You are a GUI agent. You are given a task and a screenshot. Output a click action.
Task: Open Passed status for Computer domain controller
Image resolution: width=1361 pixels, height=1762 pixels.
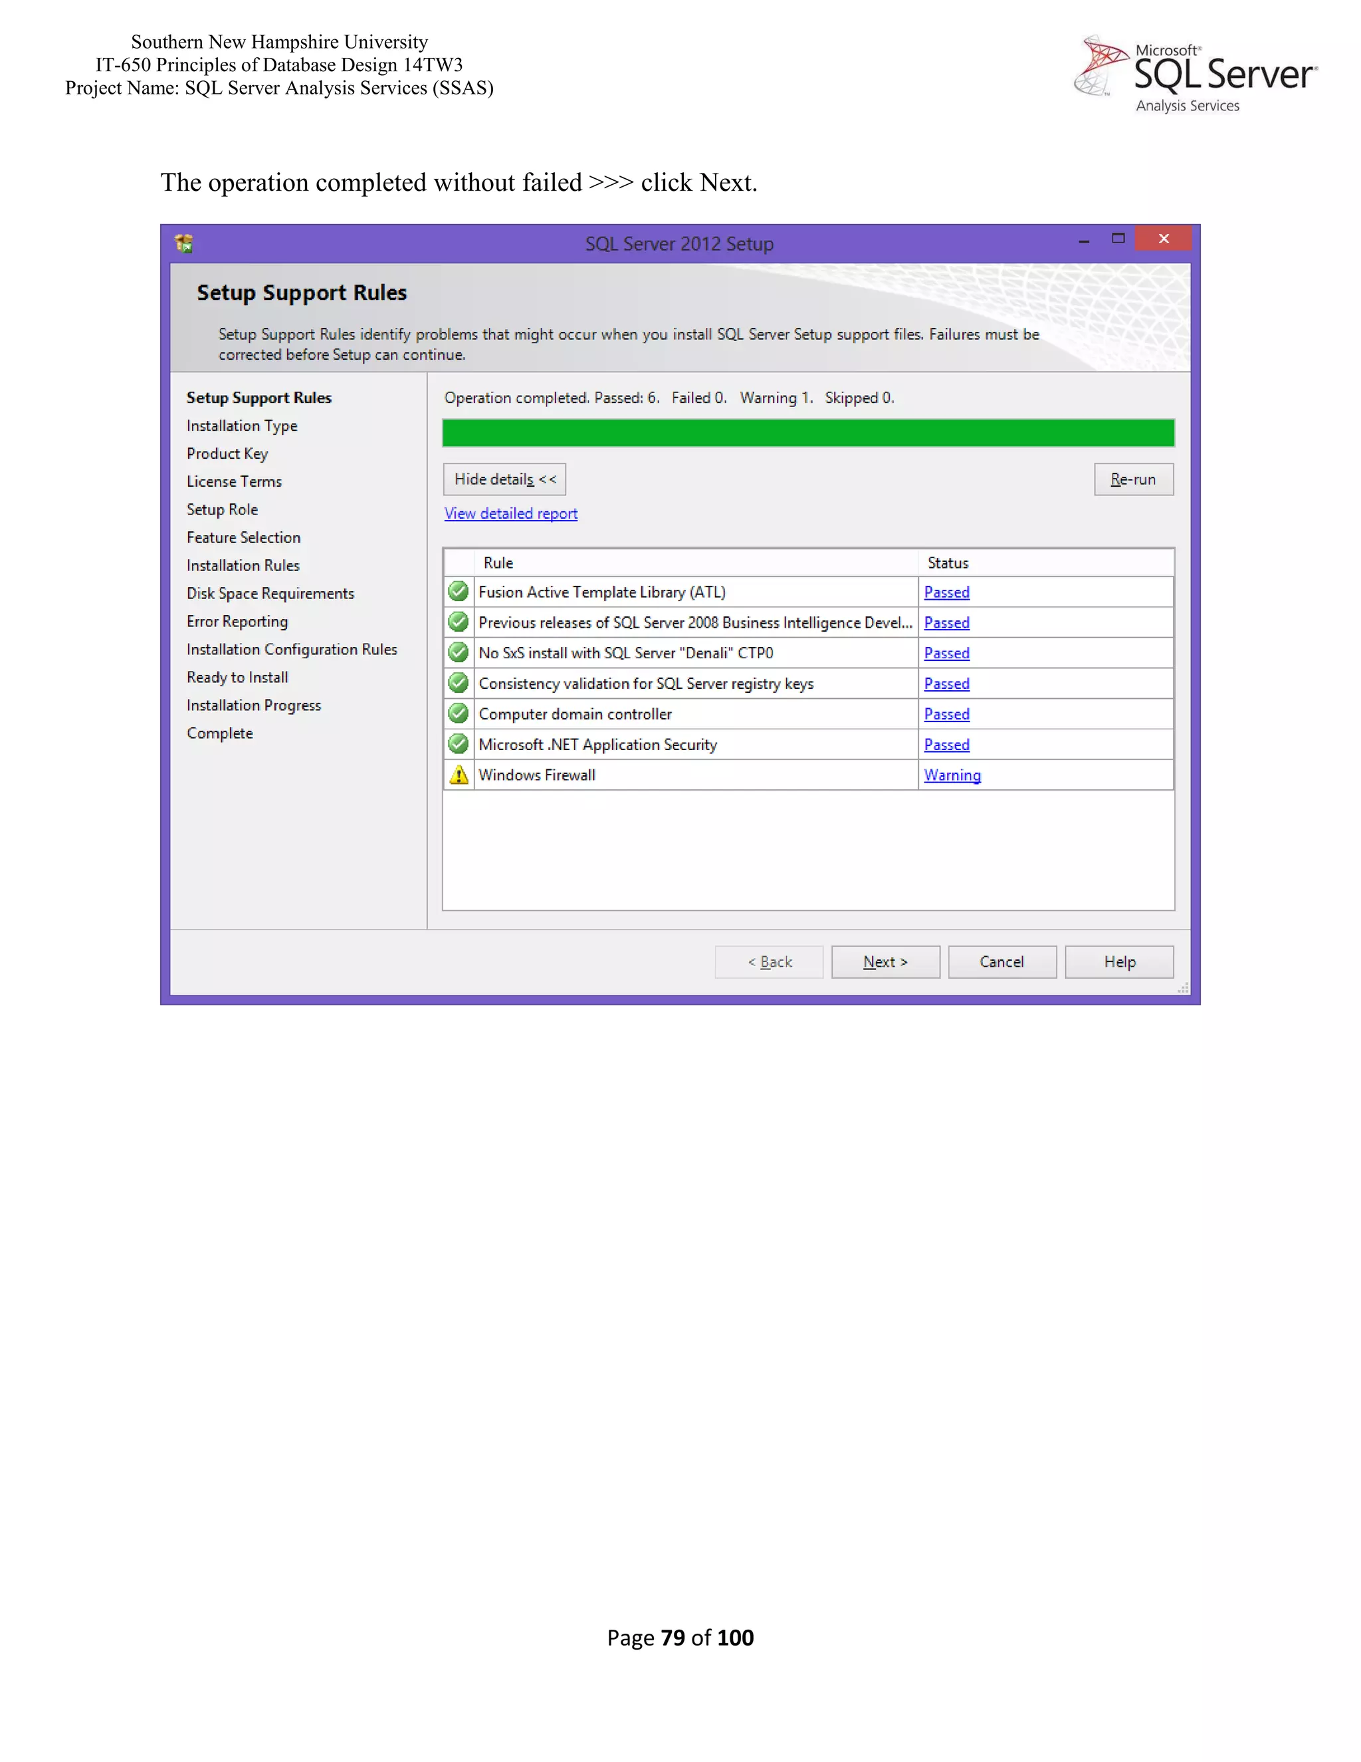click(x=946, y=714)
